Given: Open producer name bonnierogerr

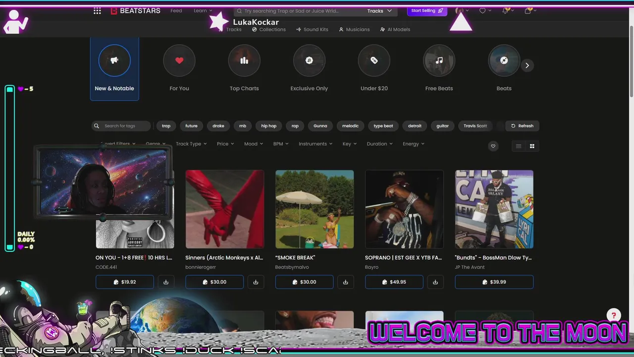Looking at the screenshot, I should pos(201,267).
